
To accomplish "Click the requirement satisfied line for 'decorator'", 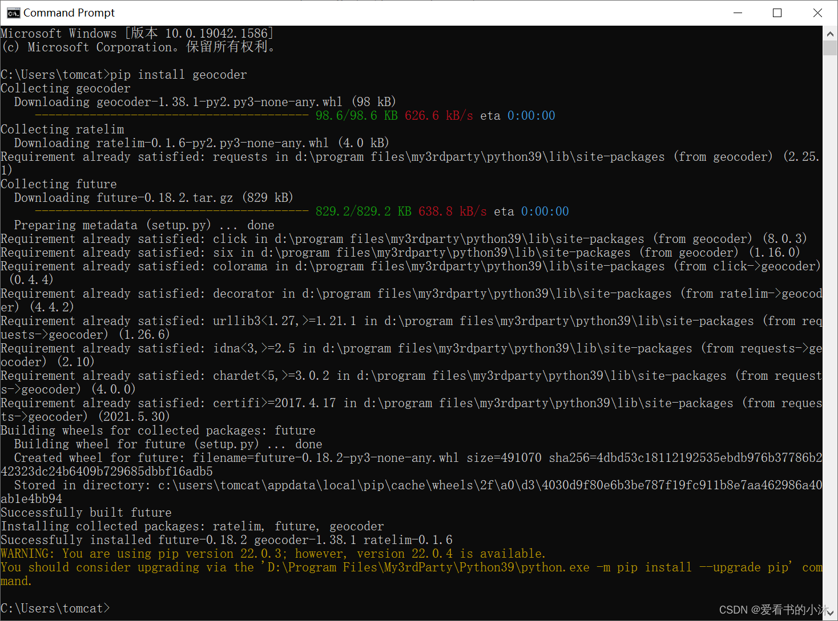I will 411,301.
